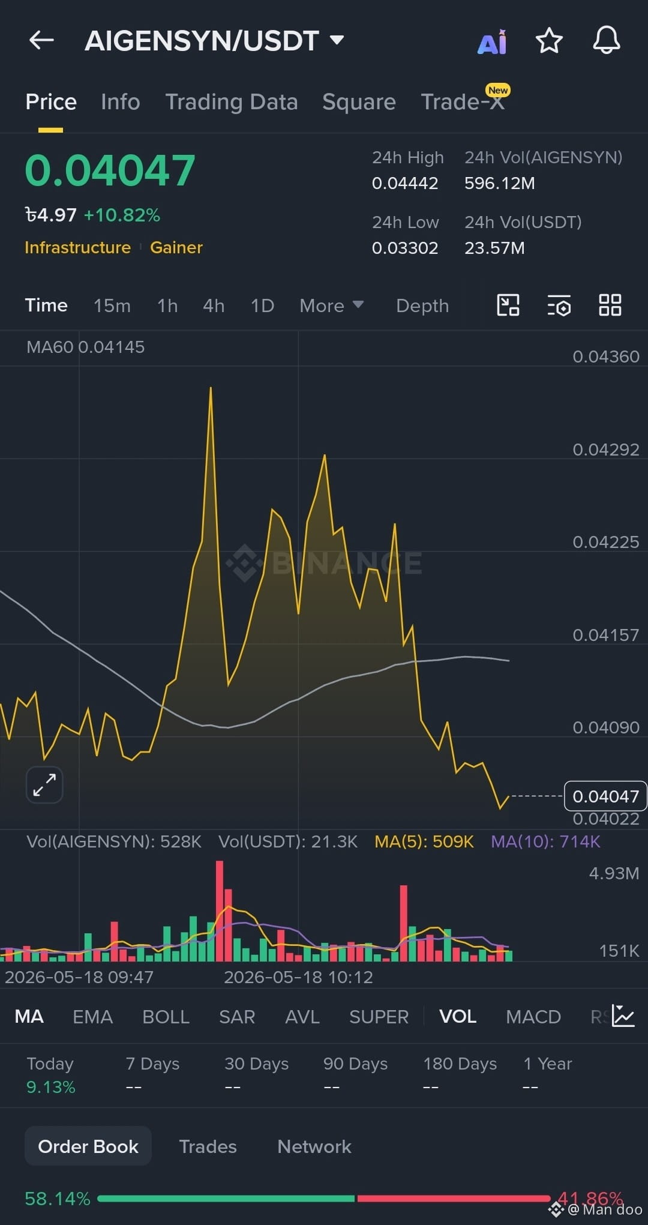Add pair to favorites with star icon
This screenshot has width=648, height=1225.
548,41
